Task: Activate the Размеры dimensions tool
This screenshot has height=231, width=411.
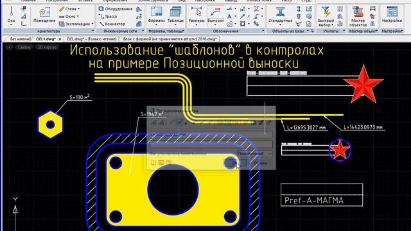Action: click(197, 15)
